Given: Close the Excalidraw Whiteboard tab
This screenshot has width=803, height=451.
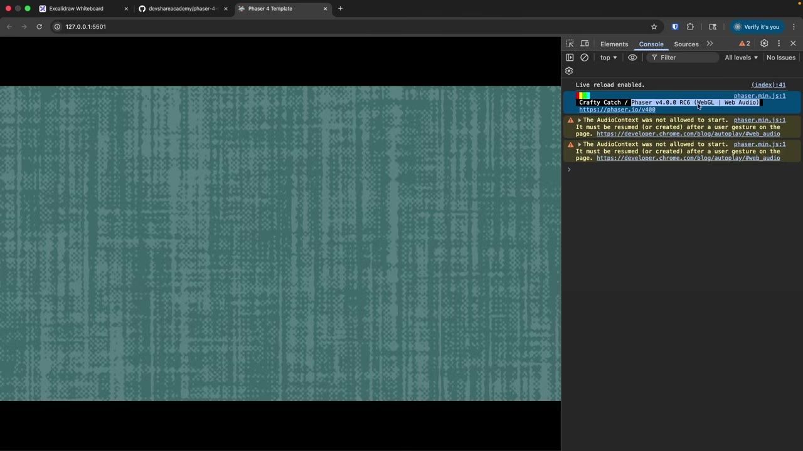Looking at the screenshot, I should pyautogui.click(x=126, y=9).
